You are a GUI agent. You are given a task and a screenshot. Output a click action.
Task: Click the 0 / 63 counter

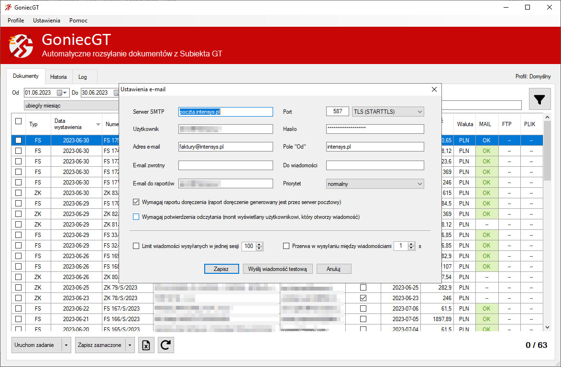pyautogui.click(x=536, y=345)
